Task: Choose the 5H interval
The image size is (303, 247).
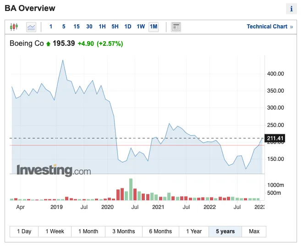Action: [x=115, y=27]
